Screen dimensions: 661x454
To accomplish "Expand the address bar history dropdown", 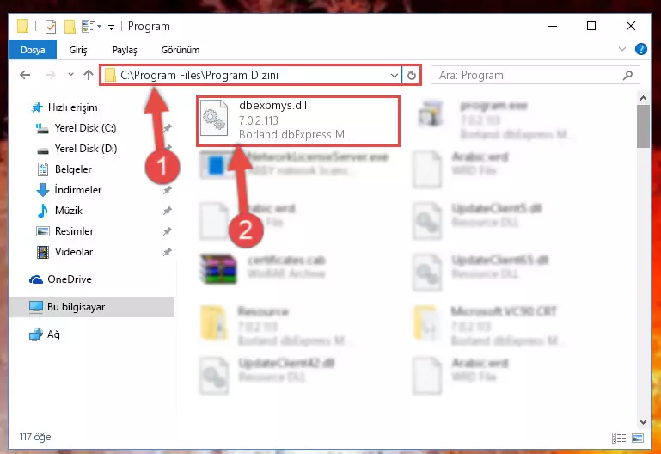I will (x=395, y=76).
